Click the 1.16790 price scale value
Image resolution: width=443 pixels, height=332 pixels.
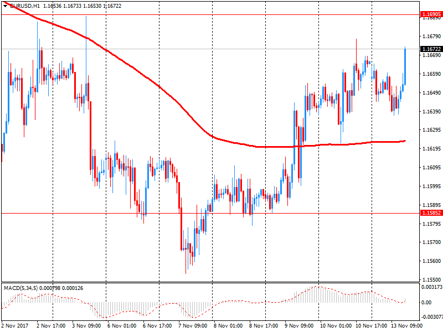pos(431,37)
